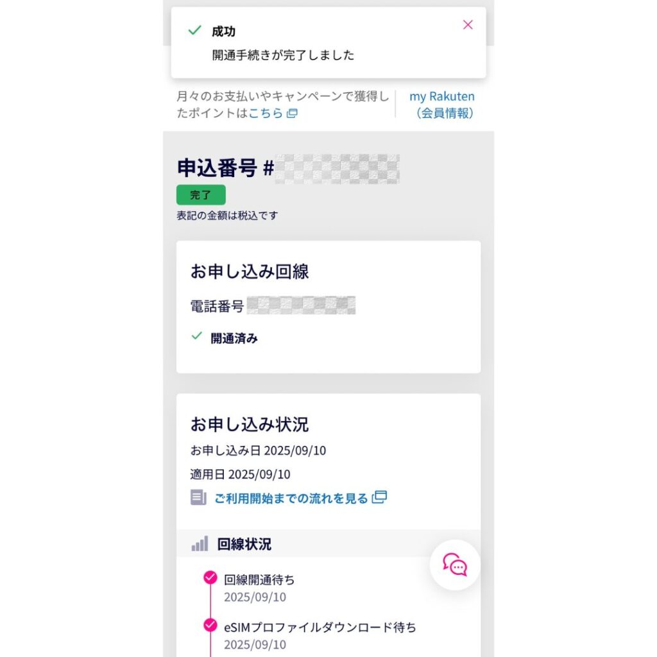Click the green 完了 status badge

201,195
